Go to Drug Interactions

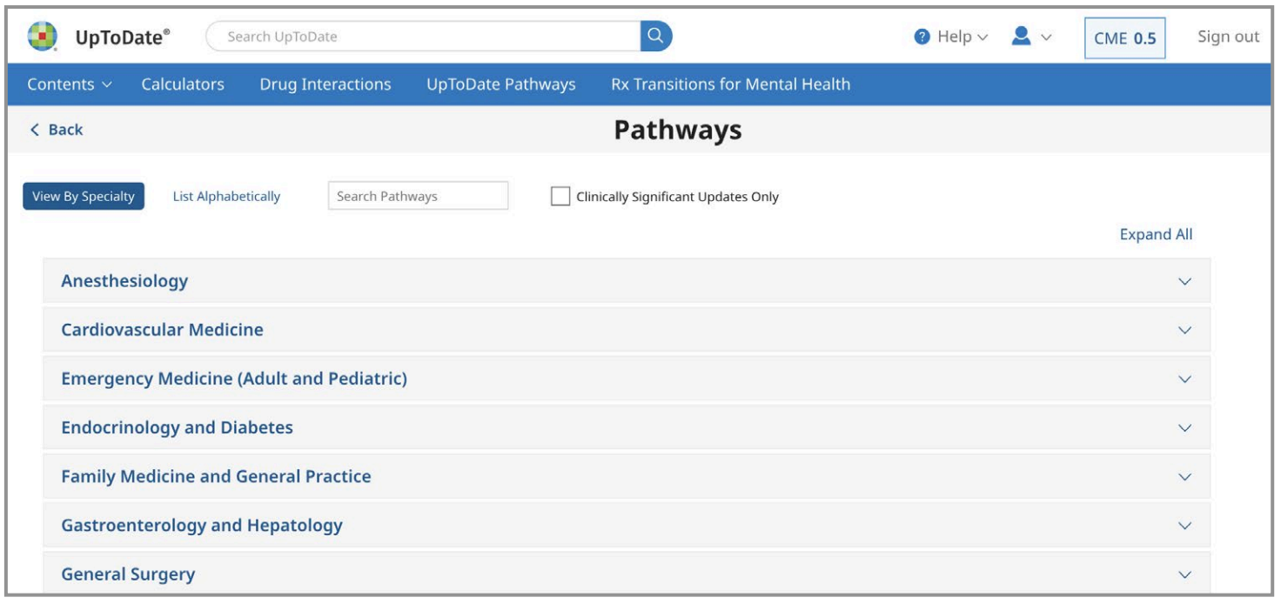(x=325, y=84)
